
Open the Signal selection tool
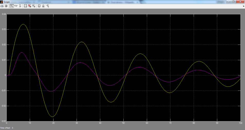click(48, 6)
